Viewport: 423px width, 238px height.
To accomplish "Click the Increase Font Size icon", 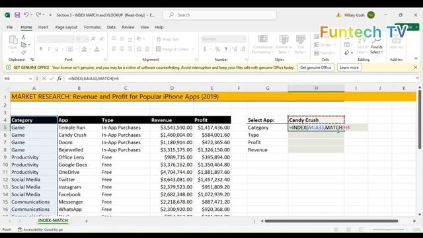I will pyautogui.click(x=93, y=39).
